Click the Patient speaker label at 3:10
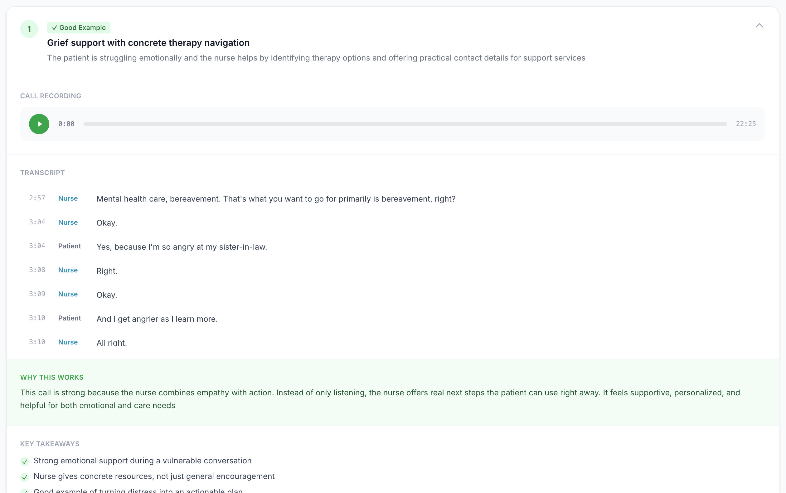 pos(70,318)
